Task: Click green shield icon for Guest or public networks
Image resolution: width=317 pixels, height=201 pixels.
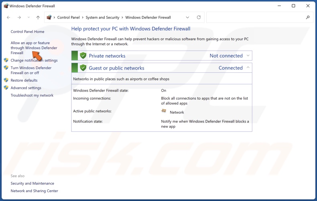Action: 83,68
